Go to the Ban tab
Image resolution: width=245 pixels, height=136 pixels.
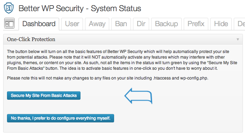(121, 24)
